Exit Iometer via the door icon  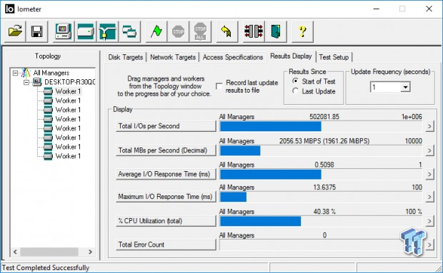(276, 31)
